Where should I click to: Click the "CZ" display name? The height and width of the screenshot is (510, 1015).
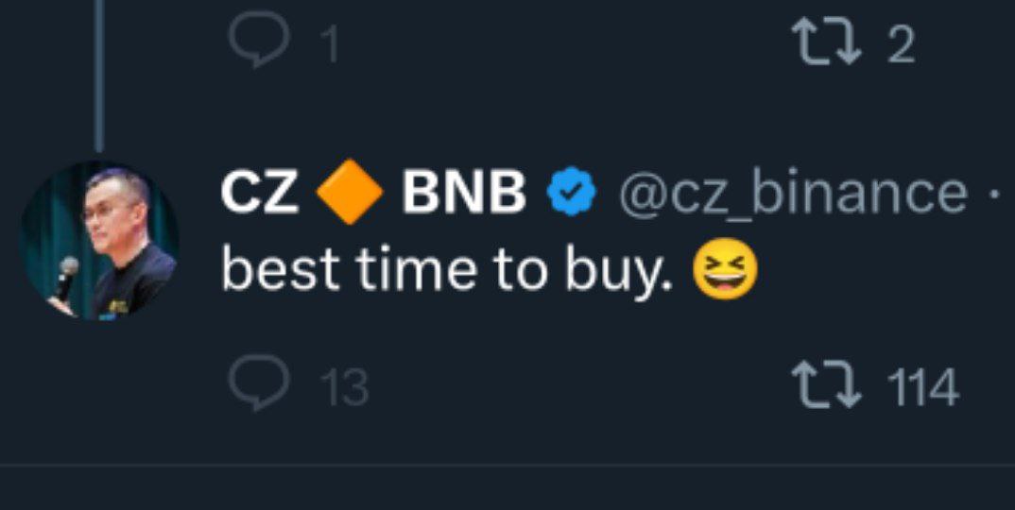[260, 194]
